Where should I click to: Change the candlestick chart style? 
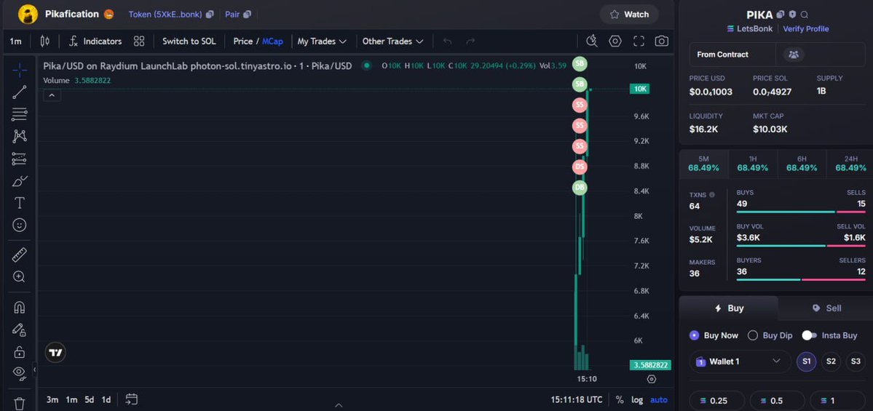coord(45,41)
